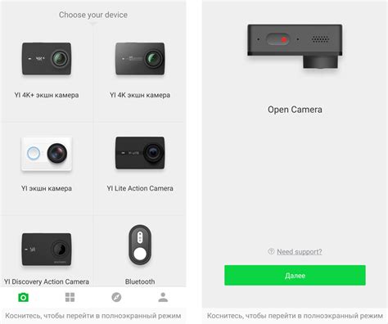Switch to the compass discover tab
This screenshot has width=388, height=324.
click(116, 297)
